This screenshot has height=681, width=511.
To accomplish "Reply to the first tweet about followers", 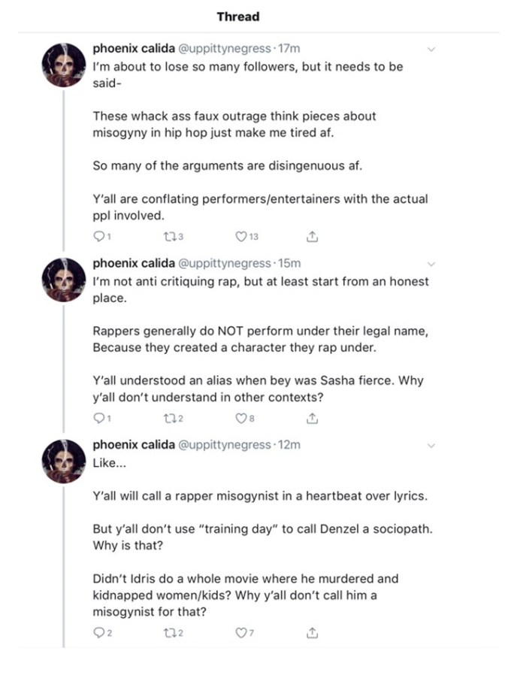I will coord(98,237).
